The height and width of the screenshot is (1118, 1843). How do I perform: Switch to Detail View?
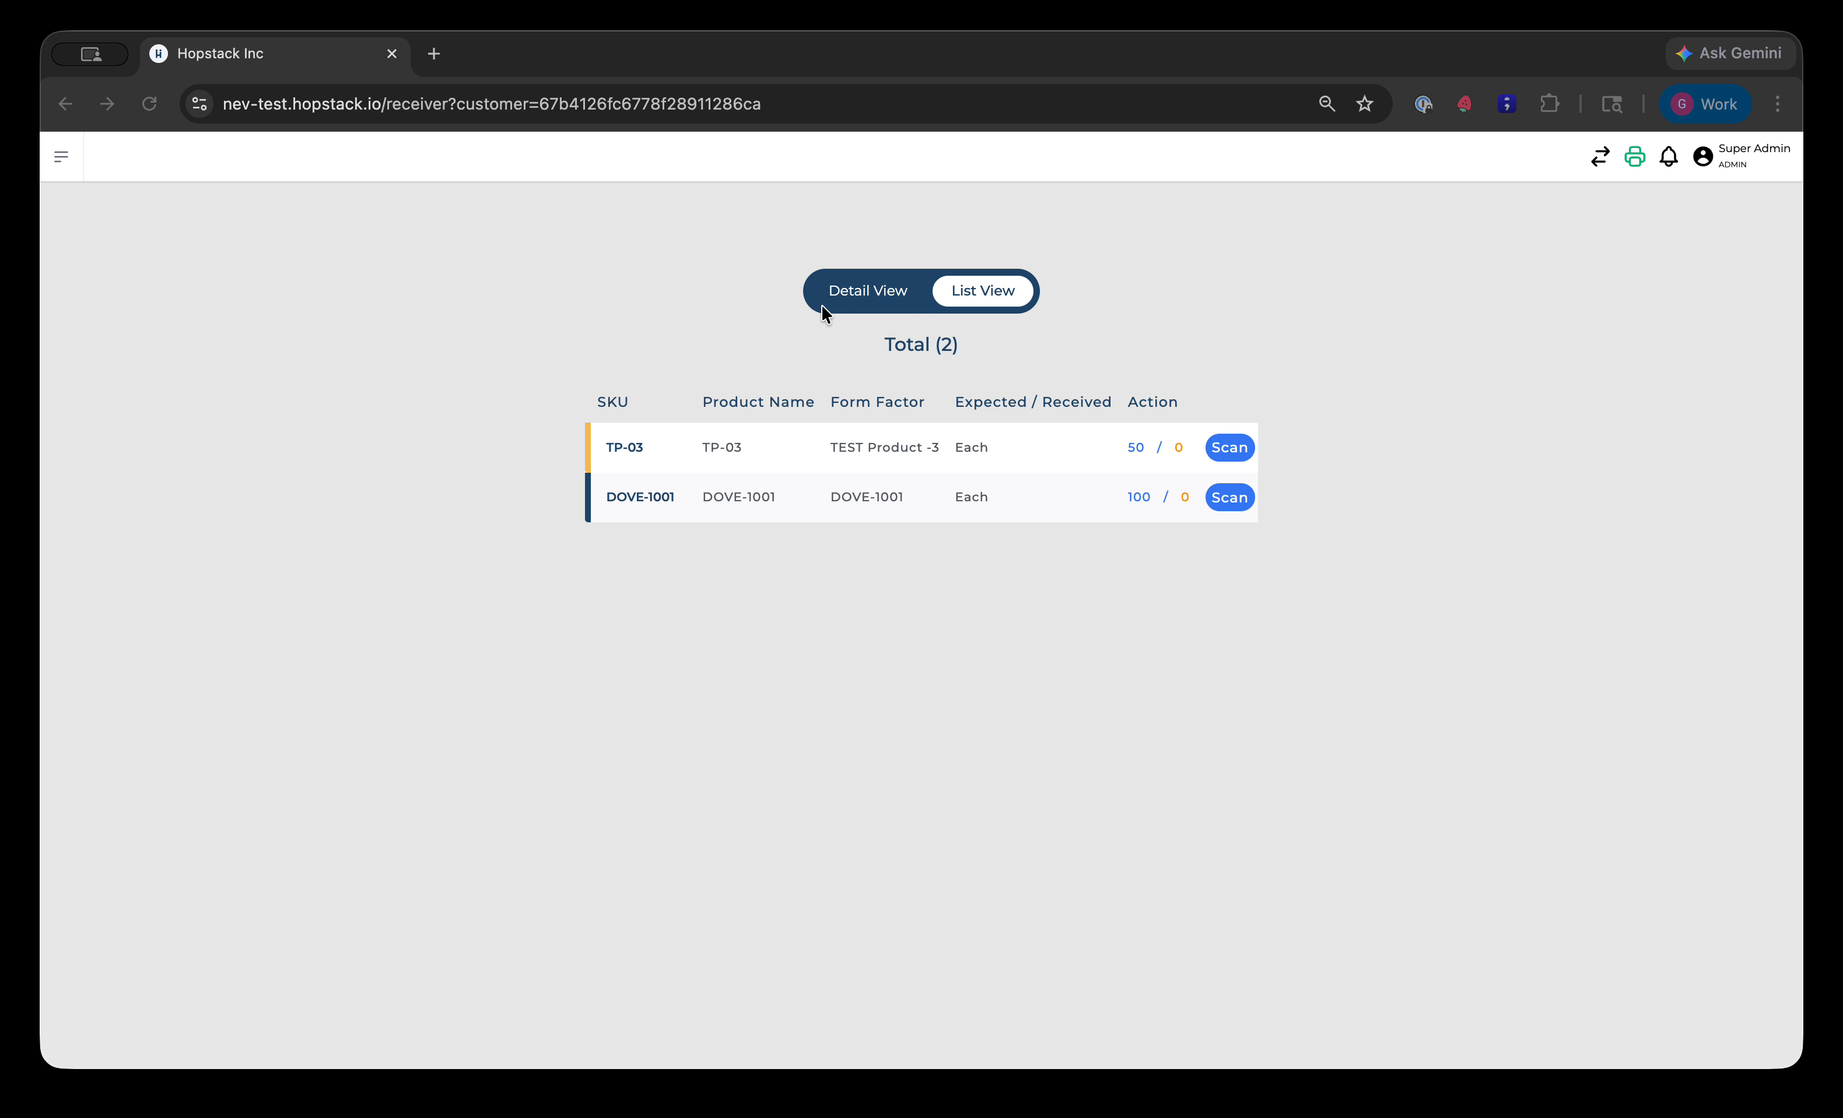tap(868, 291)
